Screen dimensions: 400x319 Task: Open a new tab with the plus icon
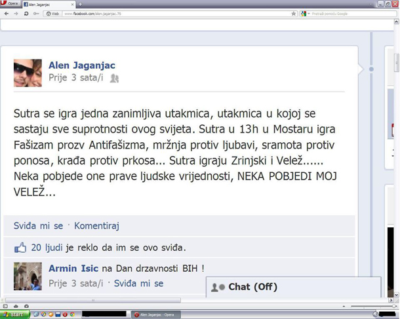tap(80, 4)
